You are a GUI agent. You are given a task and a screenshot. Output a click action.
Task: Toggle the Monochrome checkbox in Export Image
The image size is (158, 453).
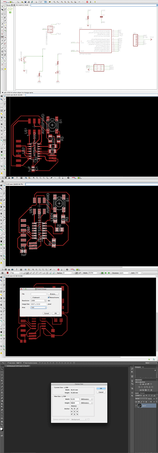[x=48, y=298]
